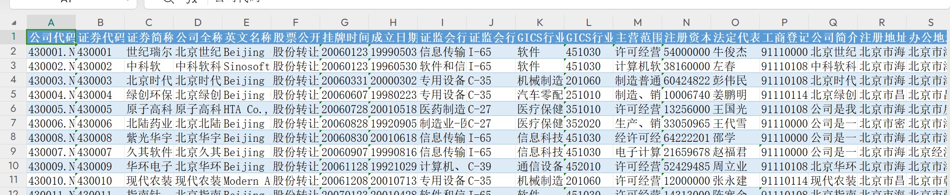Viewport: 950px width, 195px height.
Task: Select cell 19990503
Action: tap(393, 51)
